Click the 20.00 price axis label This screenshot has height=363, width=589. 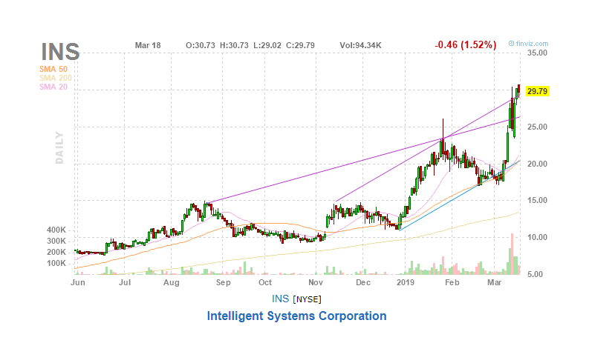pyautogui.click(x=537, y=164)
